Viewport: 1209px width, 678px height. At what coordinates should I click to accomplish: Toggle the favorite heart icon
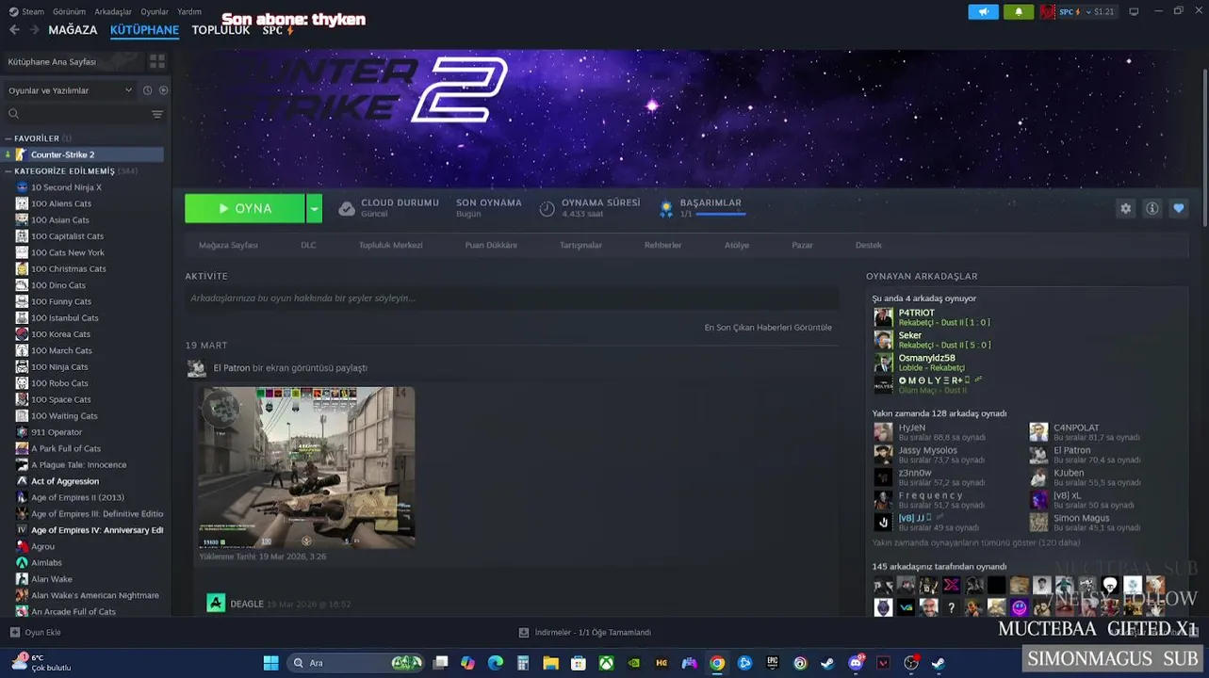coord(1178,209)
